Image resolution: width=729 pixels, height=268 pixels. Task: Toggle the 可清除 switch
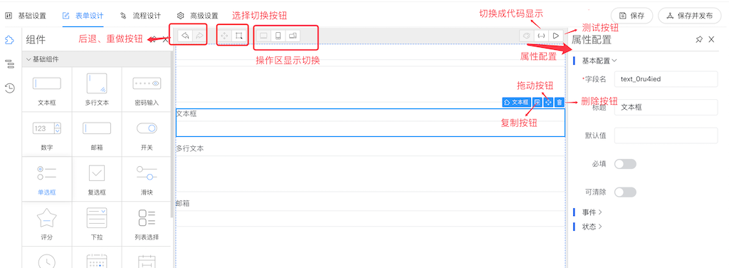pyautogui.click(x=625, y=192)
